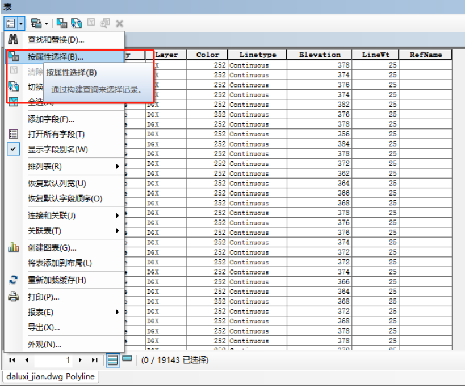Screen dimensions: 465x386
Task: Expand the 报表(E) submenu
Action: [x=65, y=312]
